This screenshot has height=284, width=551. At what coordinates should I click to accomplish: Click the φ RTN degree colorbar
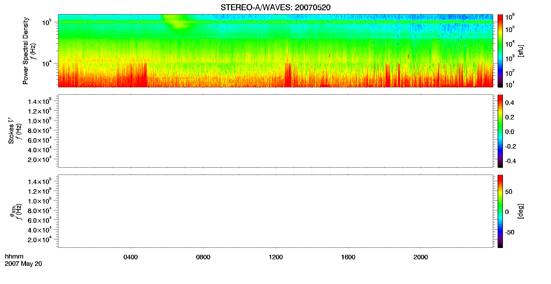tap(500, 211)
